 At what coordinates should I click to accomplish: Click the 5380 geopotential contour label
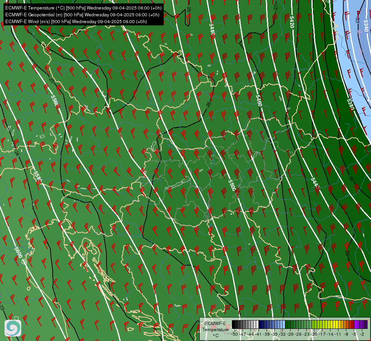coord(351,104)
